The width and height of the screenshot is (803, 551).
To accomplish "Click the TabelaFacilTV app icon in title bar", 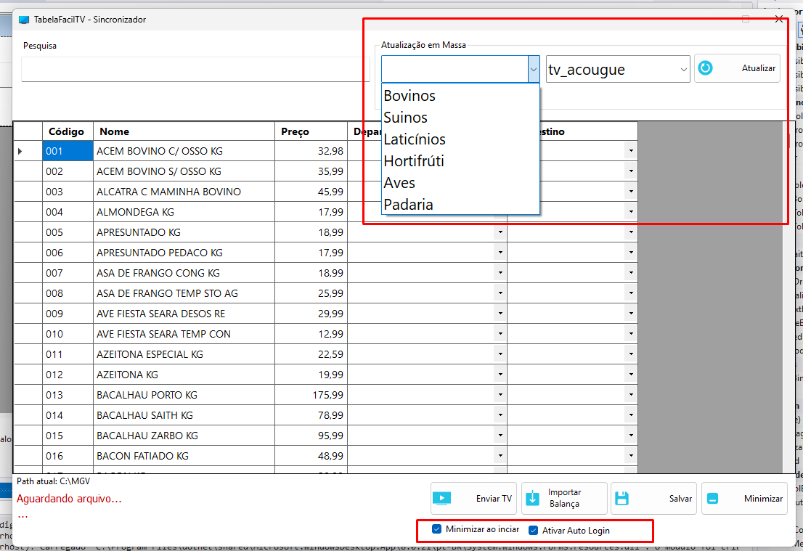I will tap(24, 20).
